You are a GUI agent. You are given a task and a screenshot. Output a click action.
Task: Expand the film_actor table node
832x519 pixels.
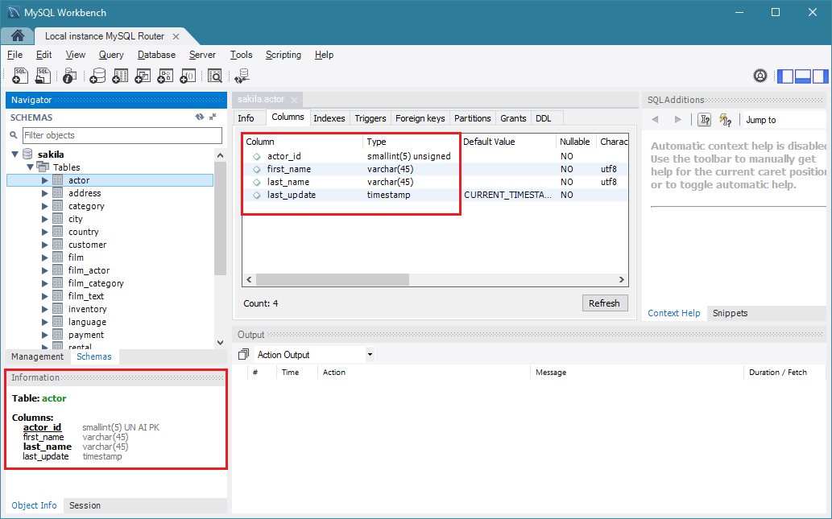tap(45, 270)
